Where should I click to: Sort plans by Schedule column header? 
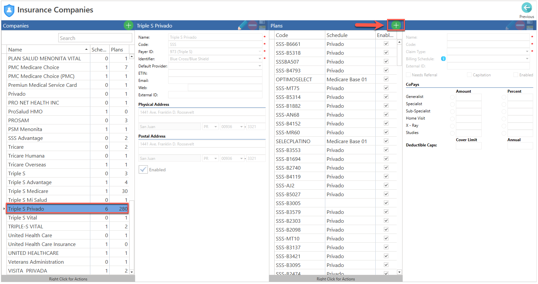pos(350,35)
